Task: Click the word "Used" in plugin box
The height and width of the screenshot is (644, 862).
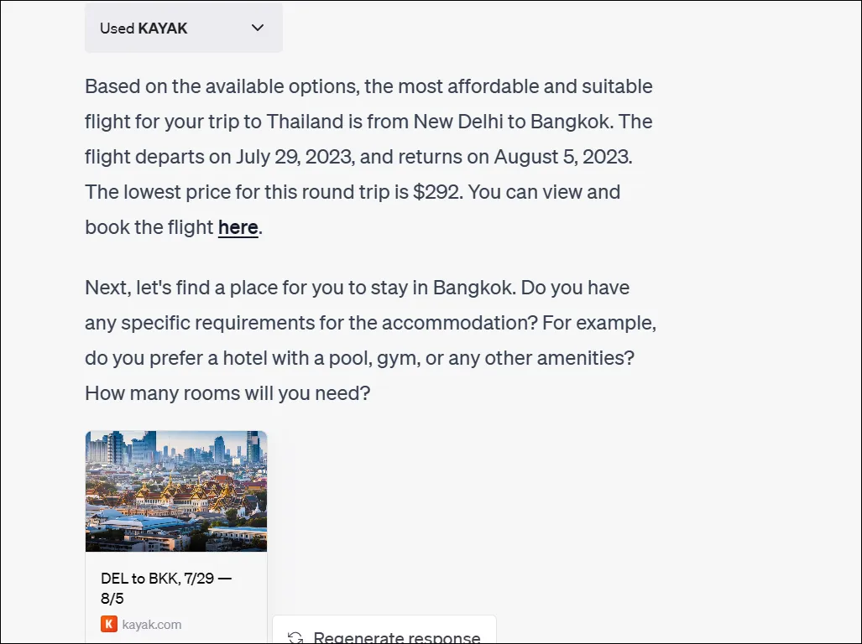Action: 118,28
